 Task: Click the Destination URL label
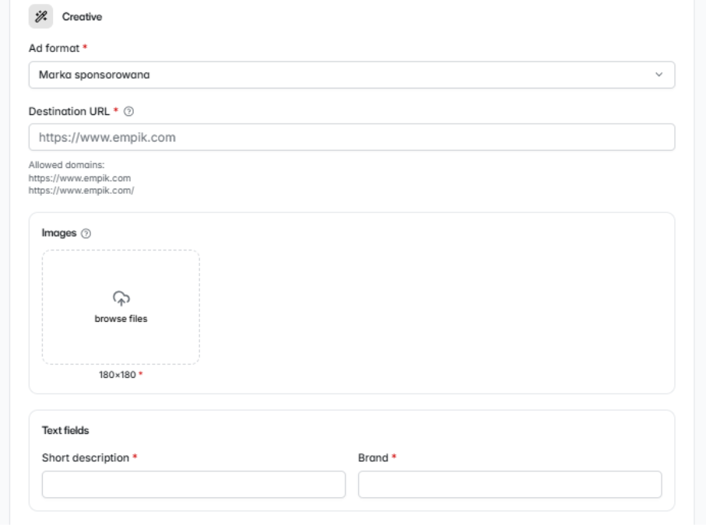tap(69, 111)
